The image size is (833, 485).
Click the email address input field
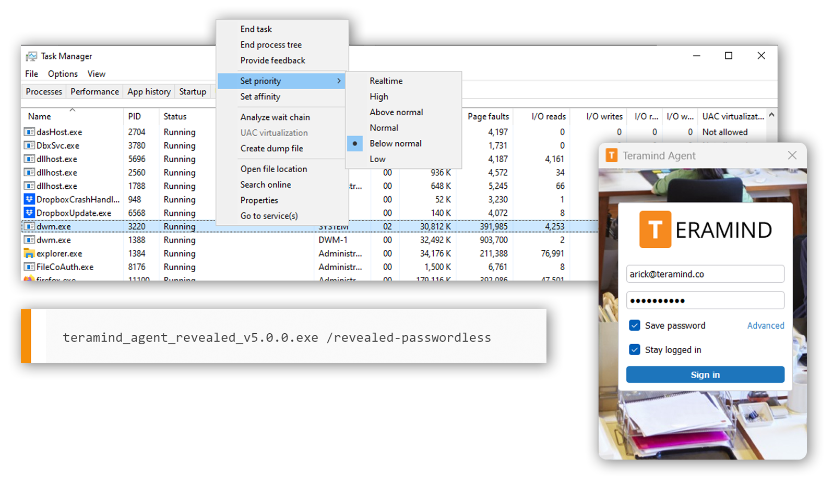tap(705, 274)
